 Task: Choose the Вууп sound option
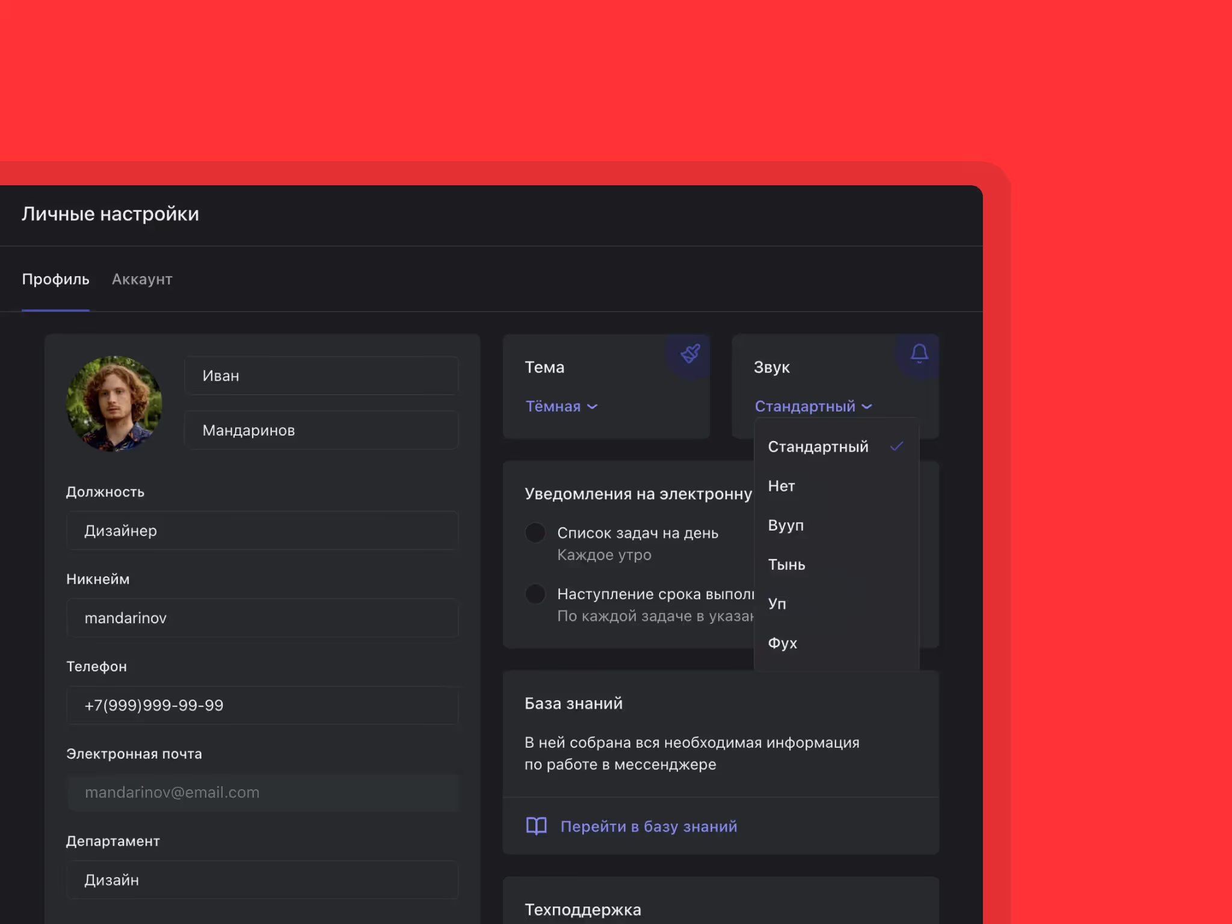(x=786, y=525)
